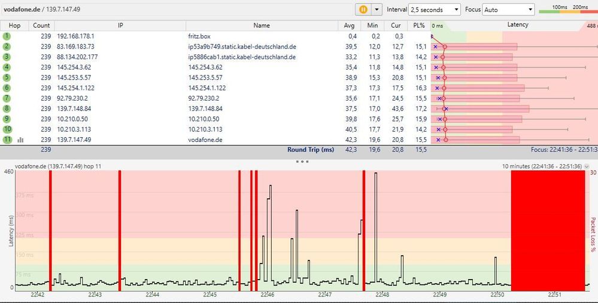
Task: Select hop 2 green circle icon
Action: [x=7, y=47]
